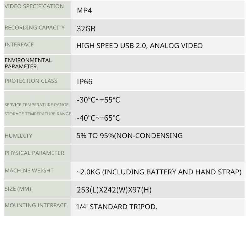Click the VIDEO SPECIFICATION label
The width and height of the screenshot is (248, 237).
[x=34, y=6]
